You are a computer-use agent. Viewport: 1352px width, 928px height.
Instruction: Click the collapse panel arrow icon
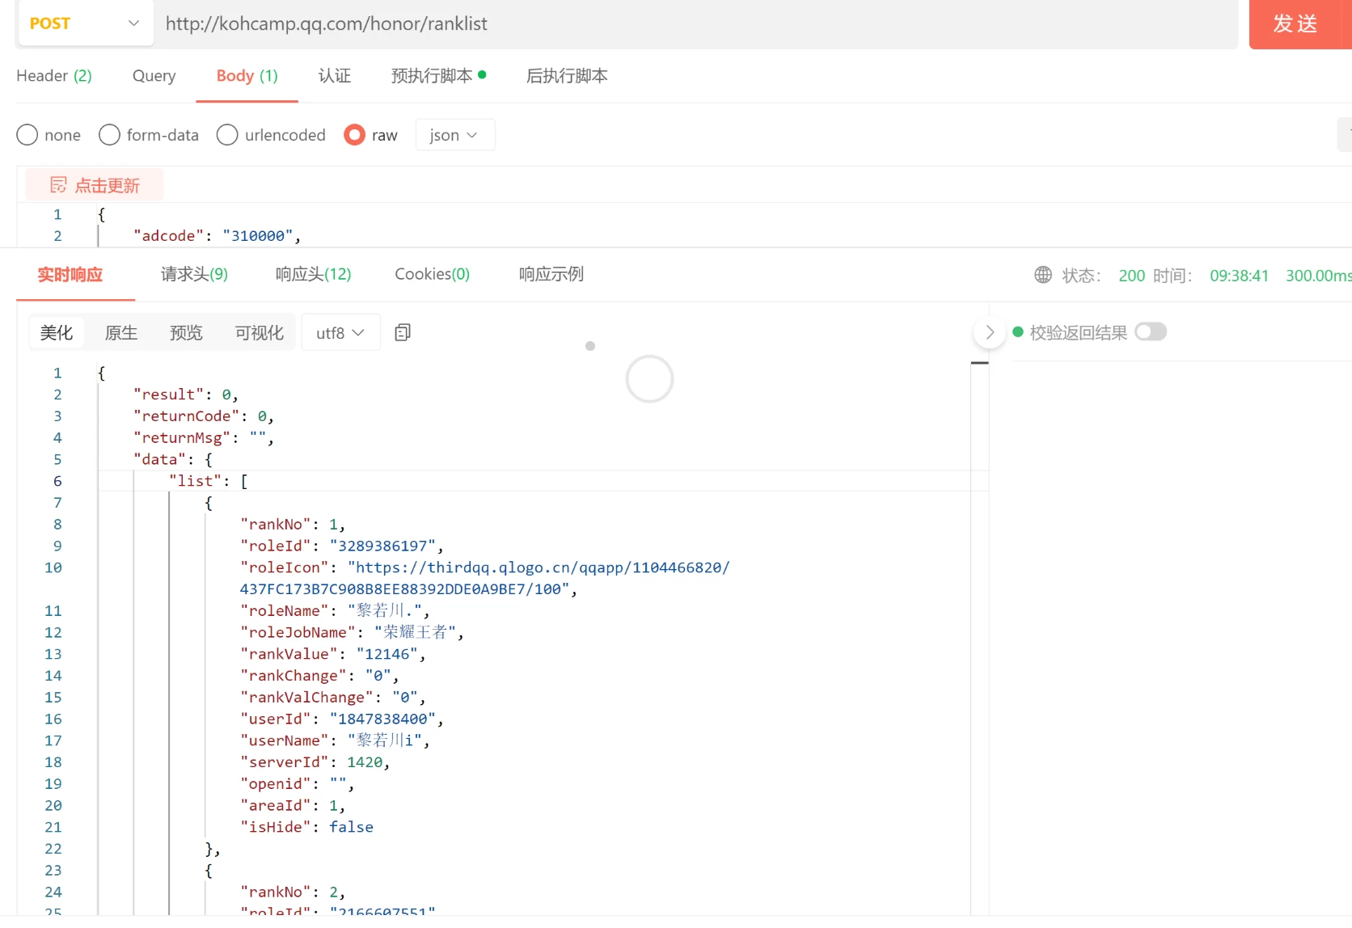point(989,332)
